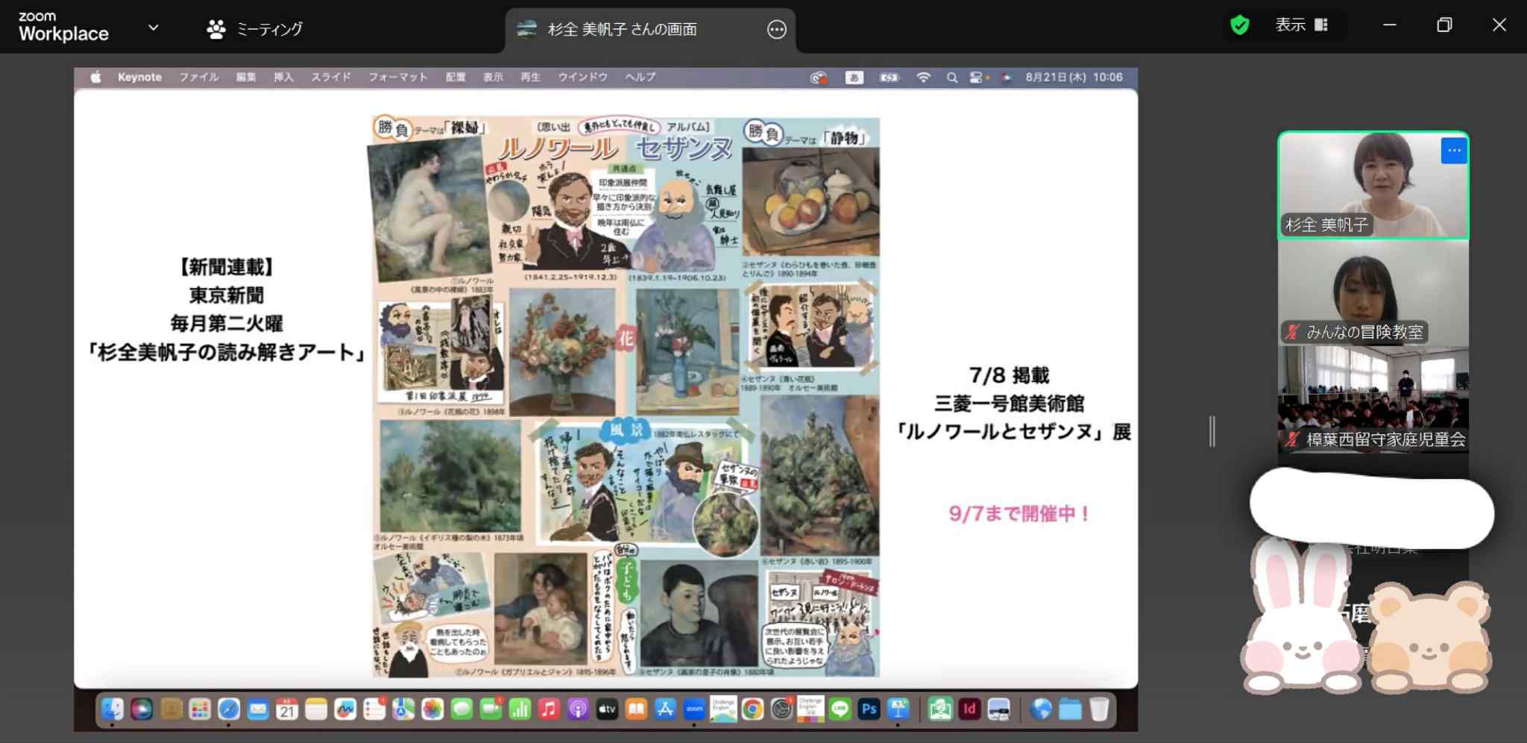This screenshot has height=743, width=1527.
Task: Open the Trash in the Dock
Action: [1099, 709]
